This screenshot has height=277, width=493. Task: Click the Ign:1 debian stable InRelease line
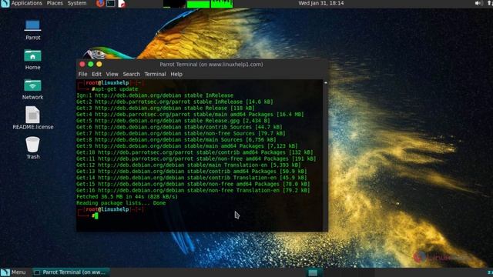155,95
